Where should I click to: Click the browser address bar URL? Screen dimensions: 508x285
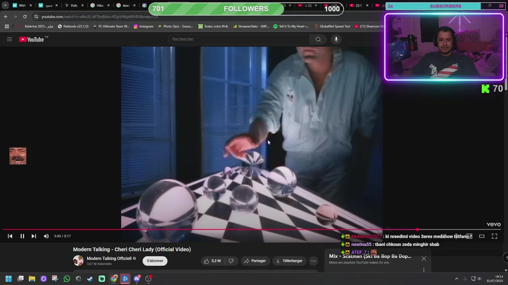100,17
